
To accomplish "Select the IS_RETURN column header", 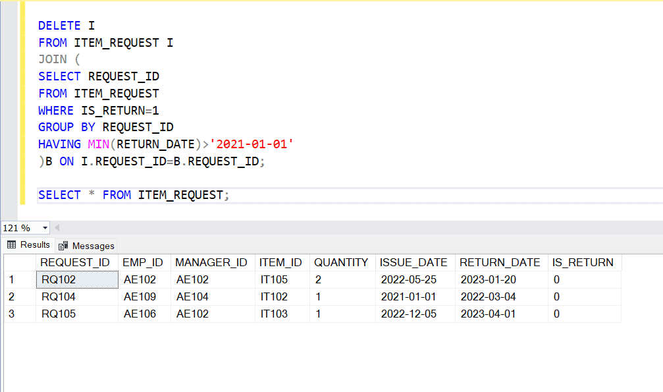I will point(585,262).
